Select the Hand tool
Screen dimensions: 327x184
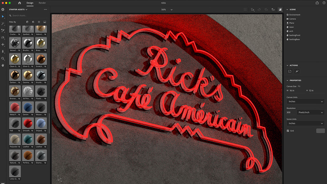pos(3,65)
